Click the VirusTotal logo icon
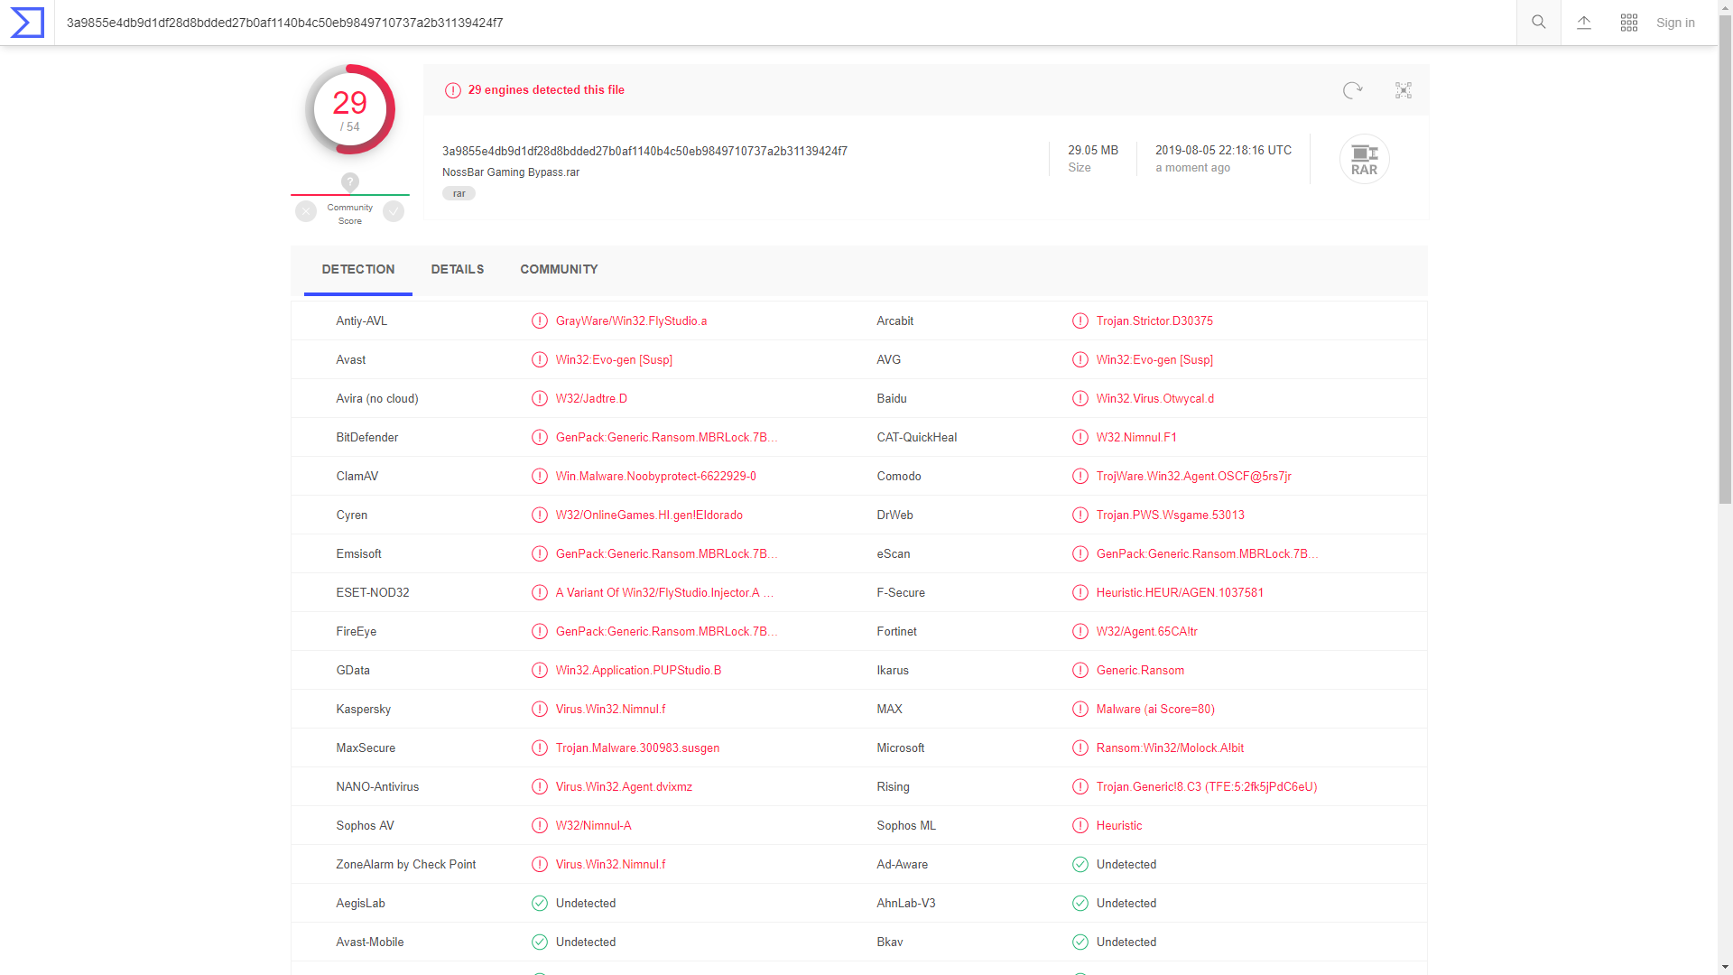 (x=27, y=23)
